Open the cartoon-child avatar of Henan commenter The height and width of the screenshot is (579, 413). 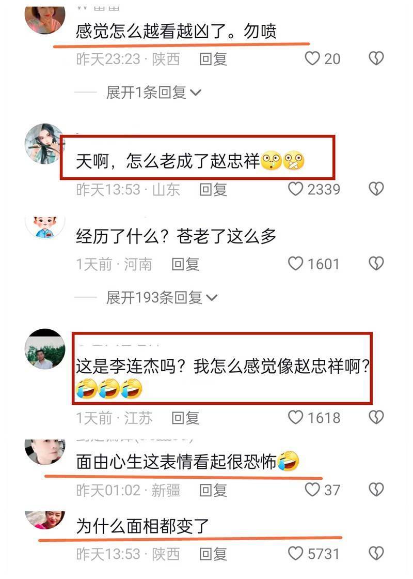[44, 227]
